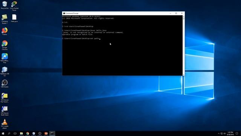Click the "'javac' is not recognized" line

(x=93, y=32)
